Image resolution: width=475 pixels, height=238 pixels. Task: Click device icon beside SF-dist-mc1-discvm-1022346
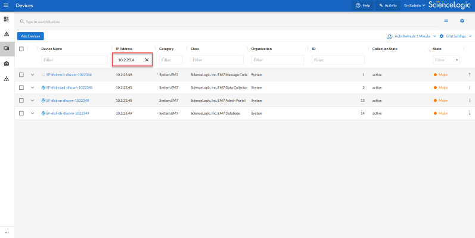44,75
